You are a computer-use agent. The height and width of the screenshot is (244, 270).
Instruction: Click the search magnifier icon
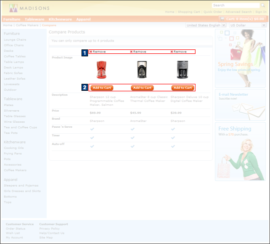pos(263,5)
